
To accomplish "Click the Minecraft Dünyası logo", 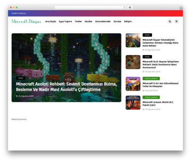I will tap(26, 21).
